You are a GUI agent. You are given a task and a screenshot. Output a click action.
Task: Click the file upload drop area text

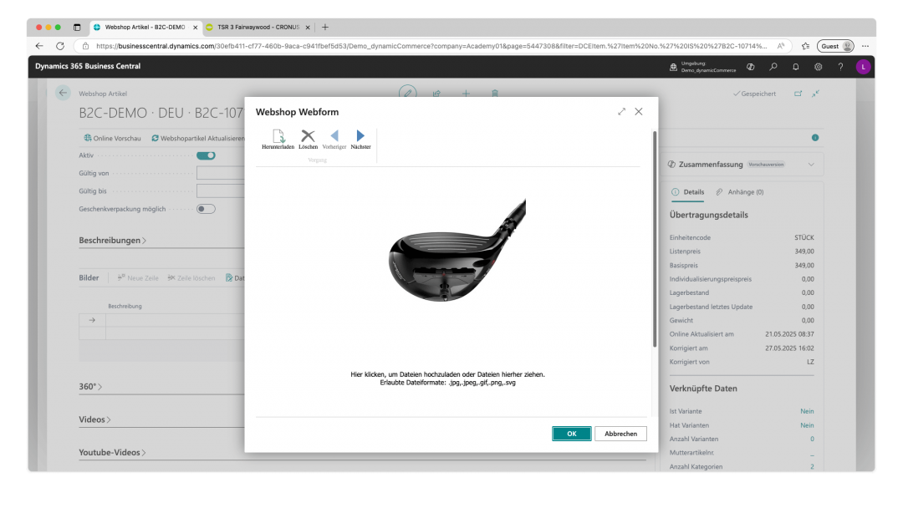(x=447, y=378)
